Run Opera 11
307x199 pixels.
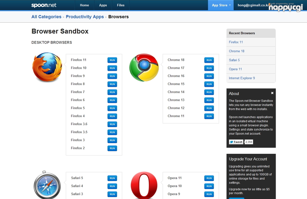click(209, 178)
